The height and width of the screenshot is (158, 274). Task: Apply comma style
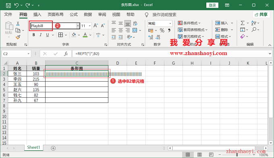[169, 31]
